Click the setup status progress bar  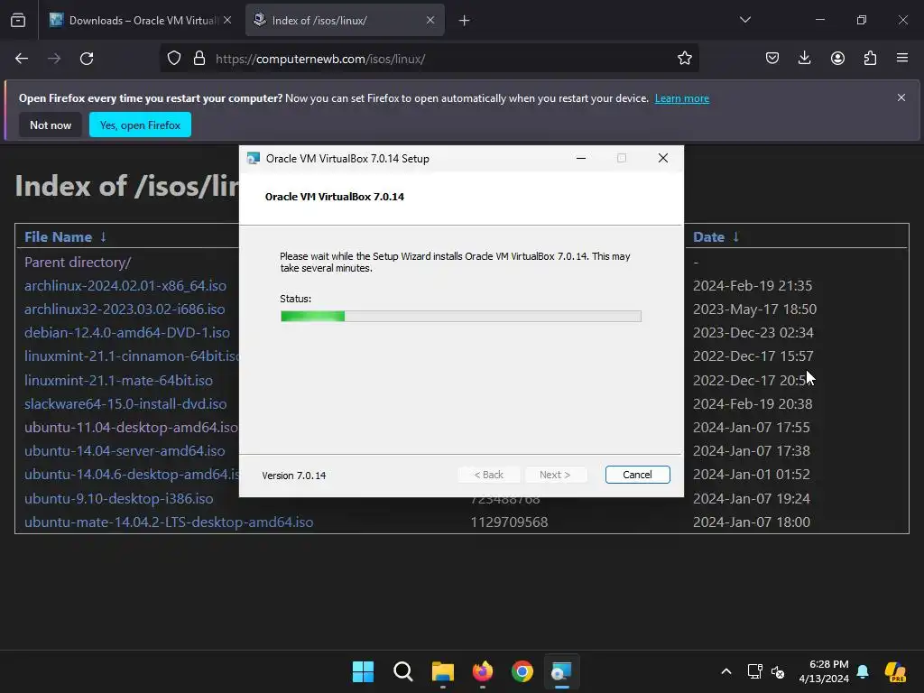(x=461, y=317)
